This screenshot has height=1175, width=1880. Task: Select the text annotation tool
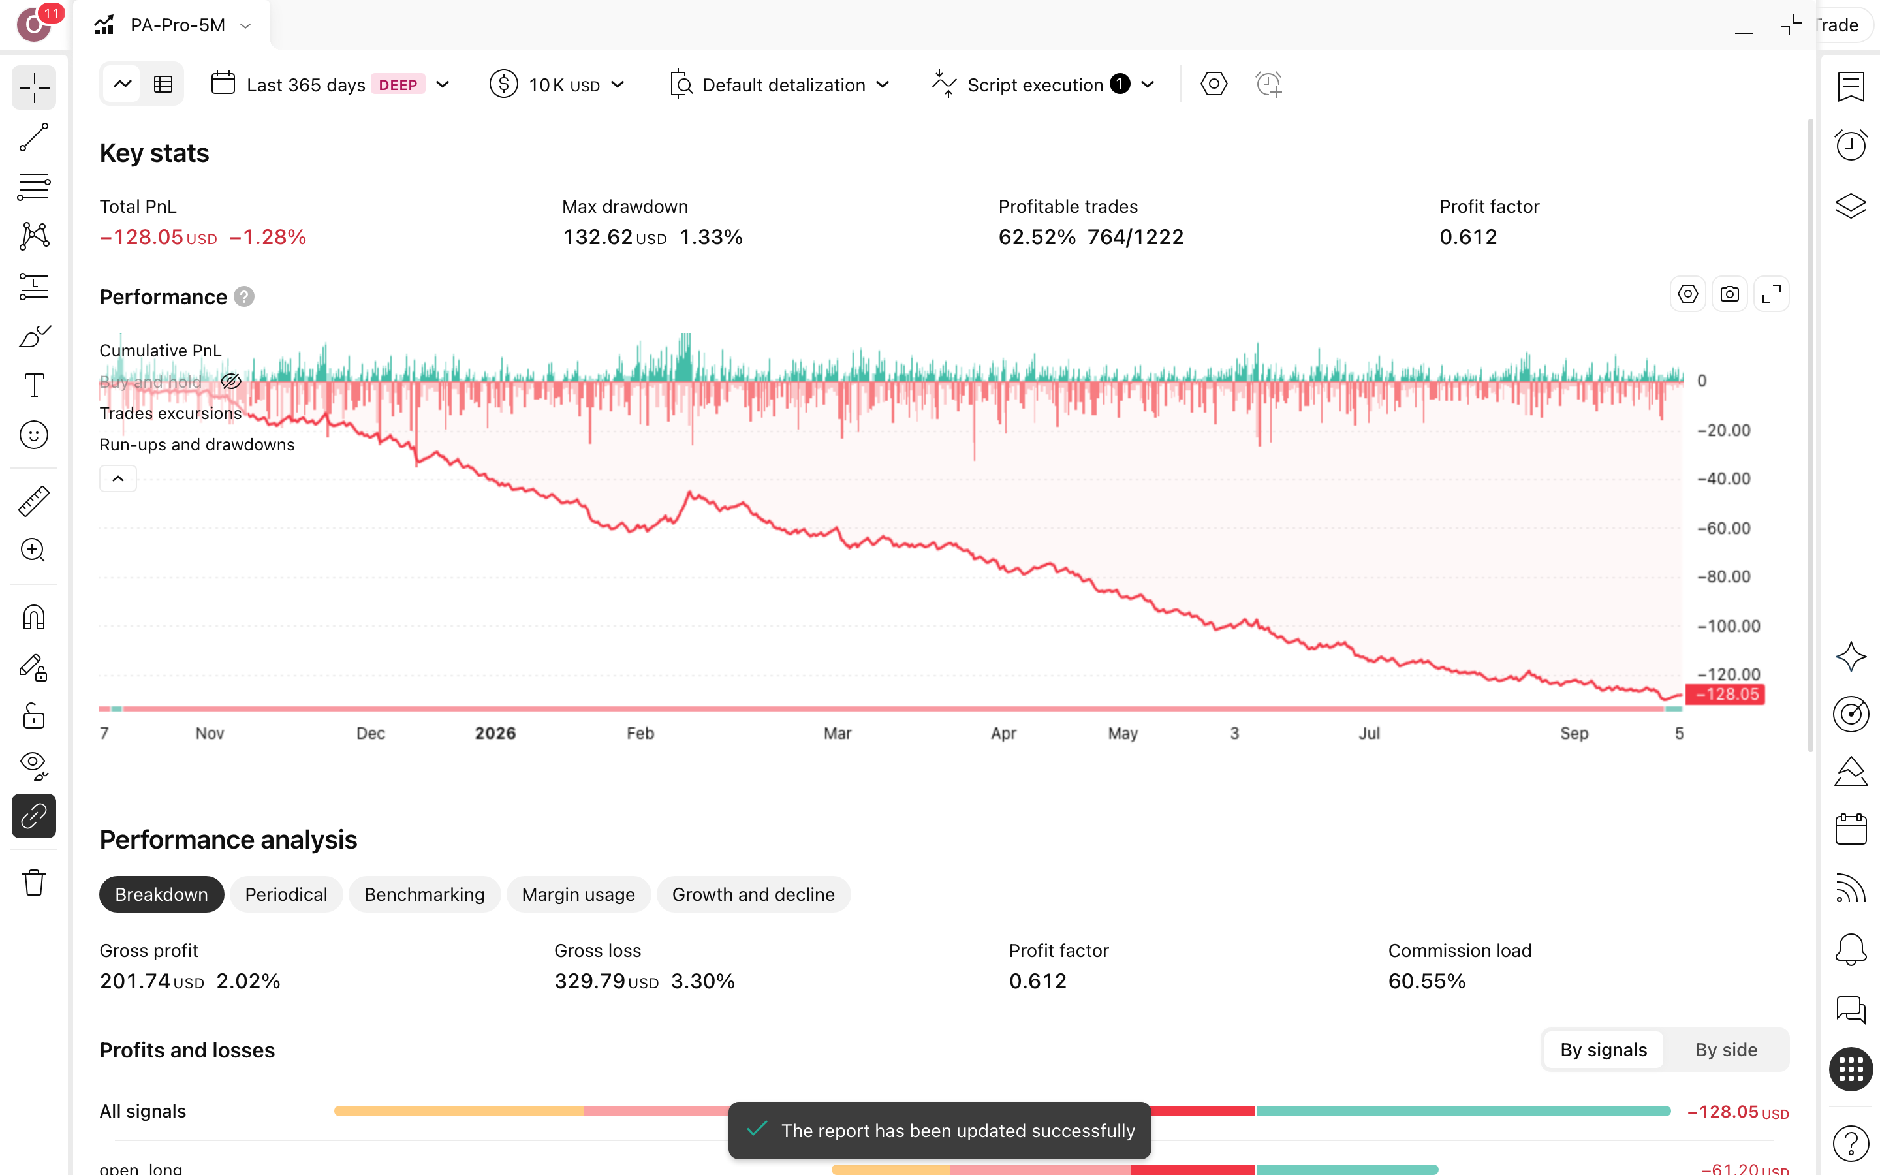[x=33, y=385]
